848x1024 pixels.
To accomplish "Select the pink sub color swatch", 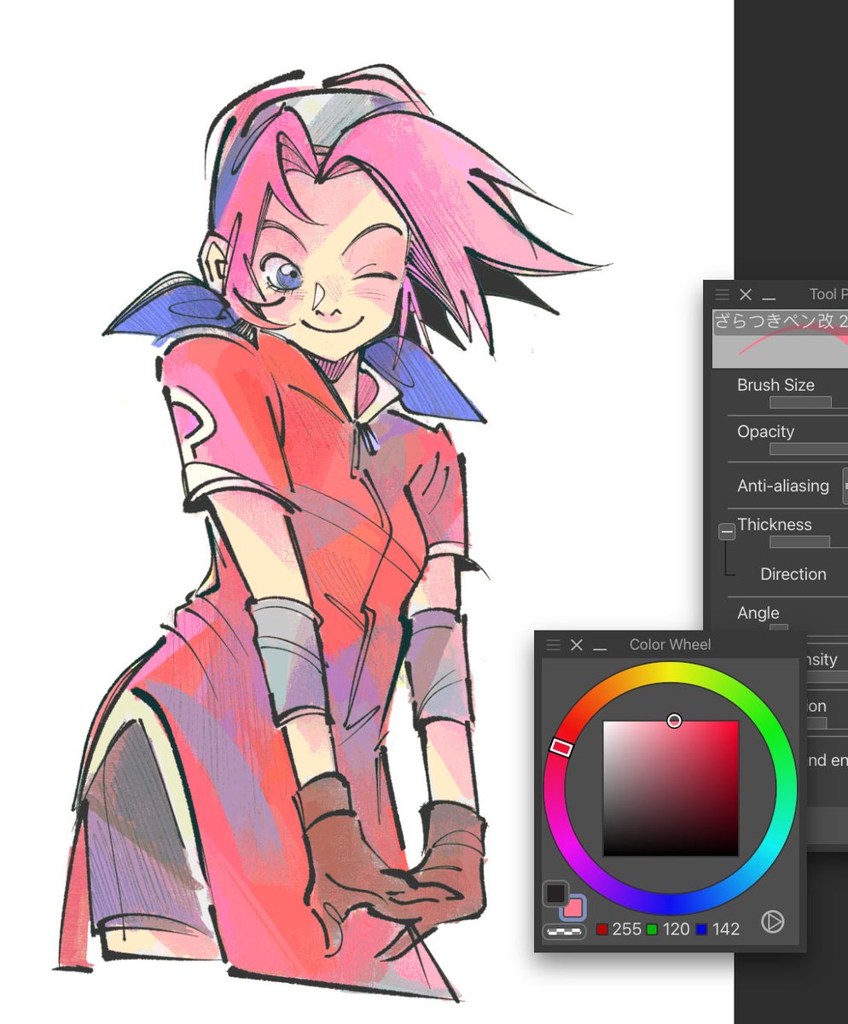I will [x=573, y=908].
